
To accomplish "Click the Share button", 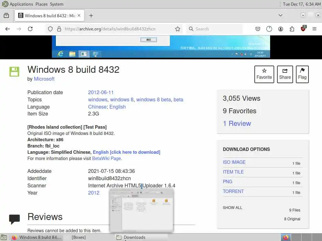I will point(285,74).
